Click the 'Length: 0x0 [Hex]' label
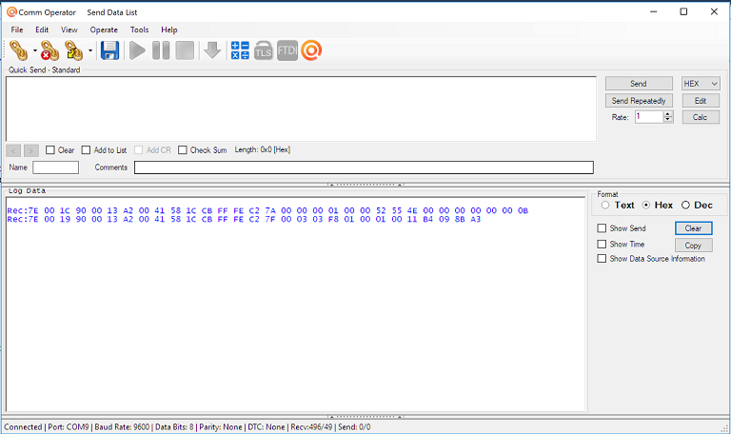The width and height of the screenshot is (731, 434). (x=263, y=149)
